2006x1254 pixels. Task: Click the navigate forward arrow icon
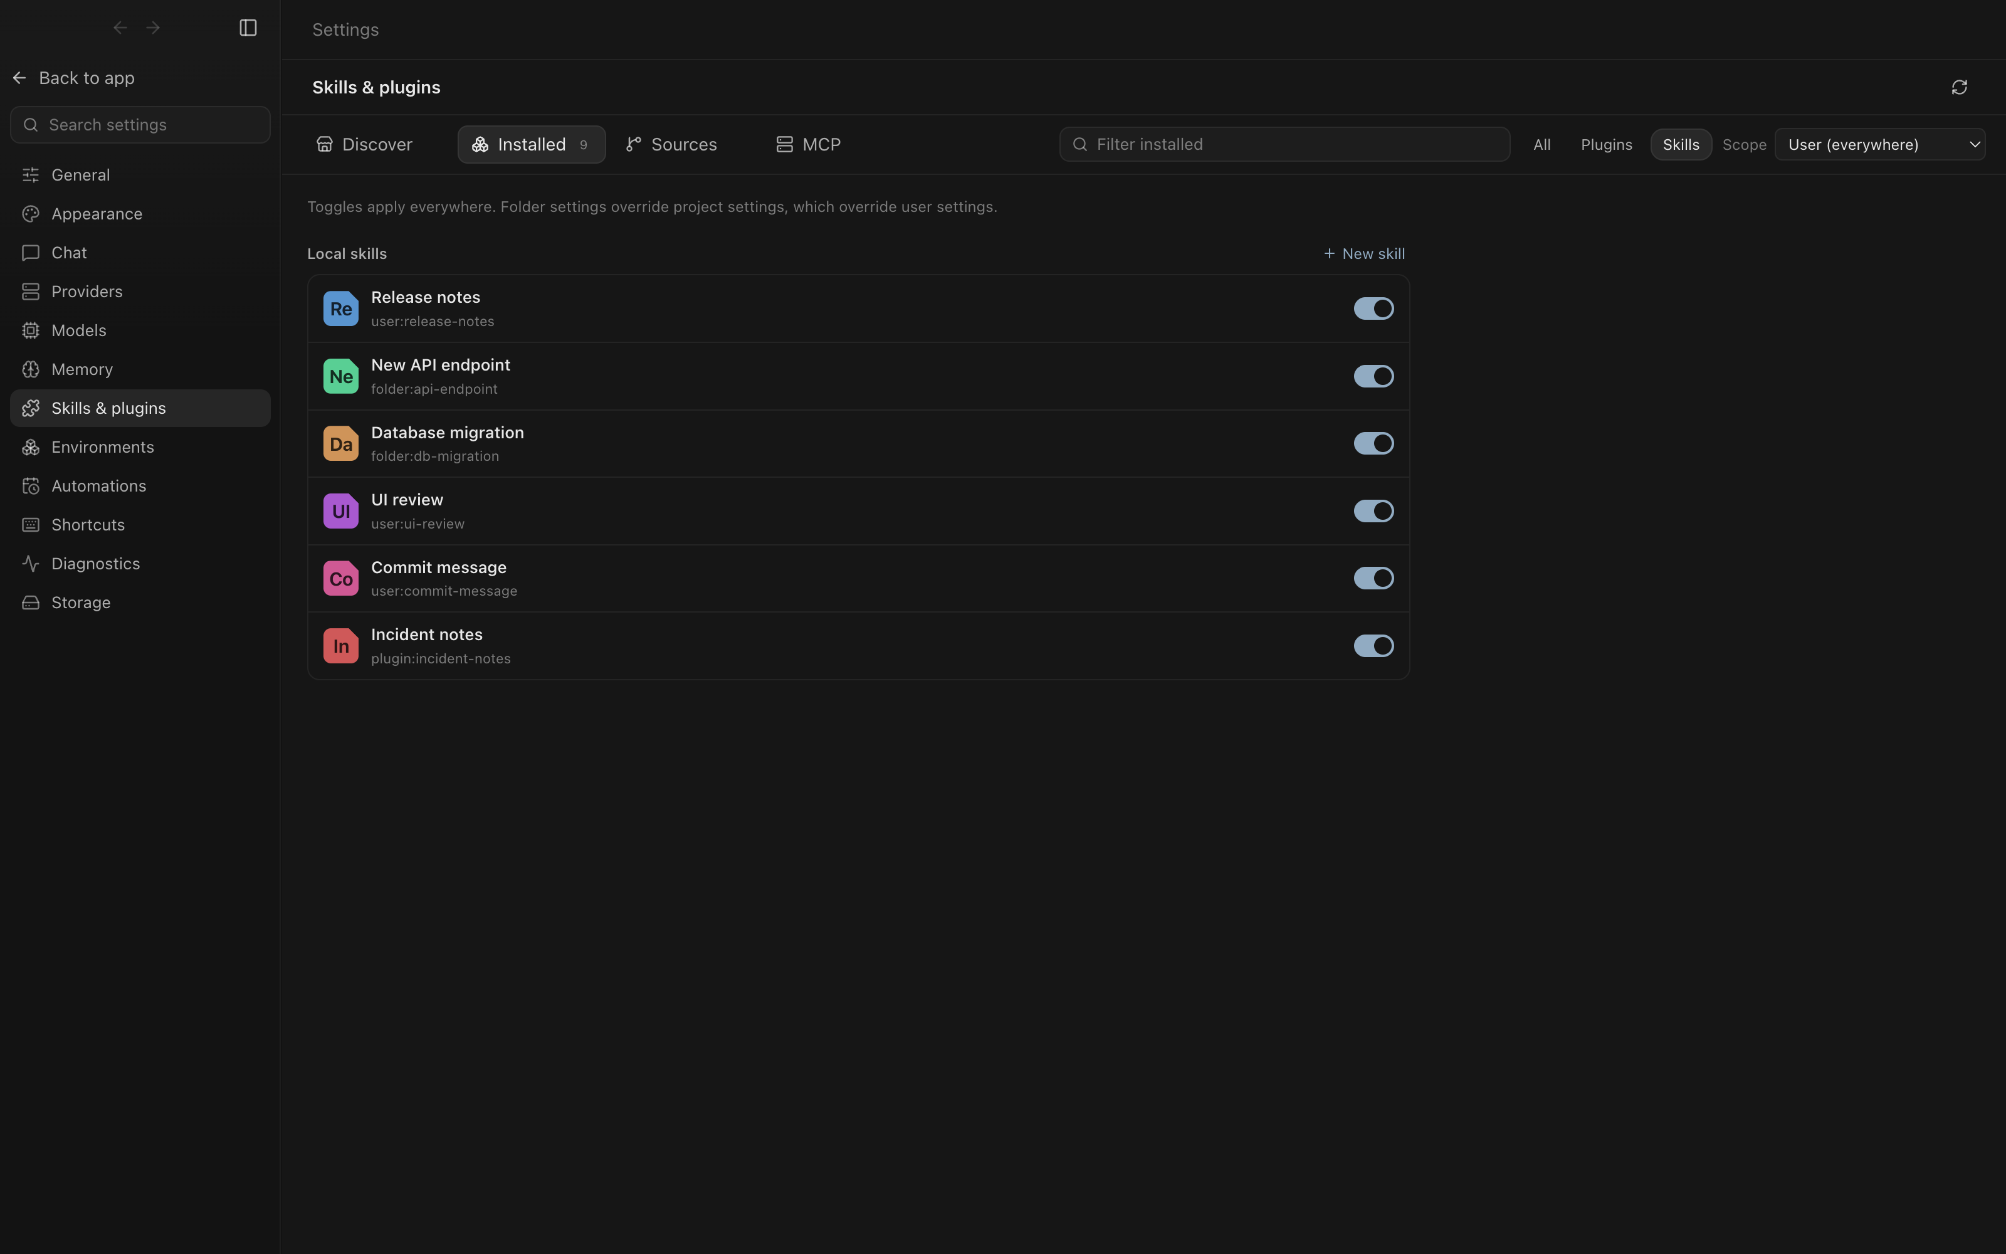point(152,28)
